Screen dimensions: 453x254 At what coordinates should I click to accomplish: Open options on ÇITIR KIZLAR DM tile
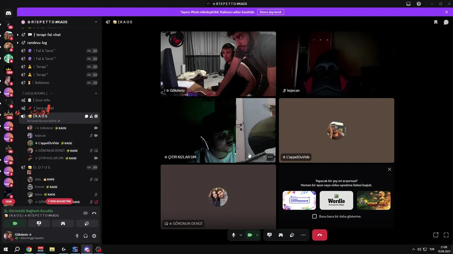pos(270,157)
